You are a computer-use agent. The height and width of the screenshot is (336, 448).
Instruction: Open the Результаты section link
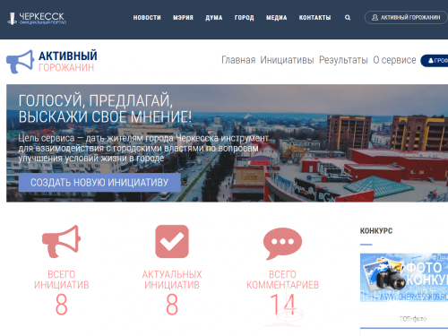point(343,60)
